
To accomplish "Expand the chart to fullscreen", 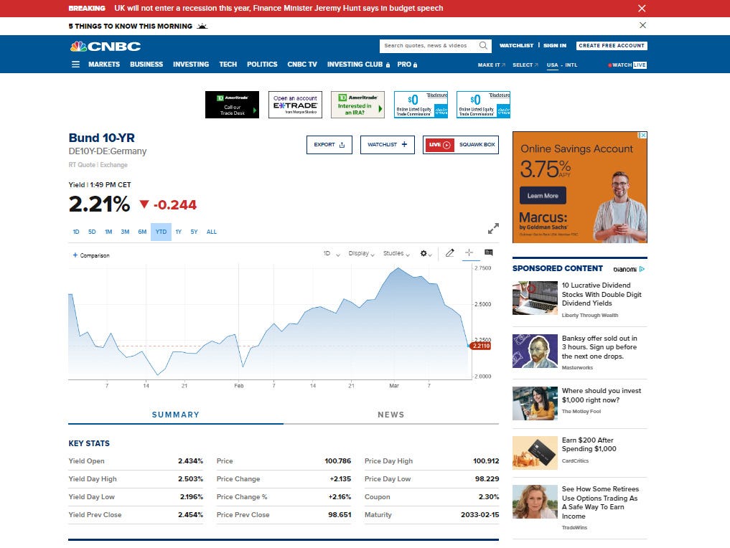I will click(x=493, y=228).
